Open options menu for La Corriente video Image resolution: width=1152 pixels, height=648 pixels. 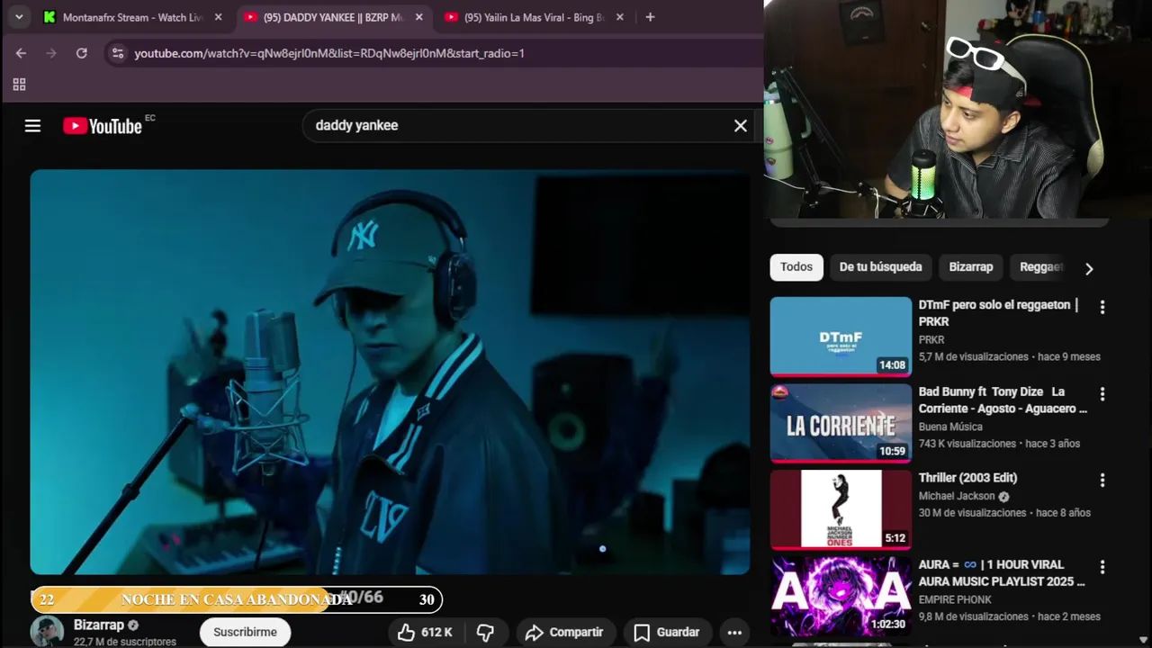(x=1102, y=393)
